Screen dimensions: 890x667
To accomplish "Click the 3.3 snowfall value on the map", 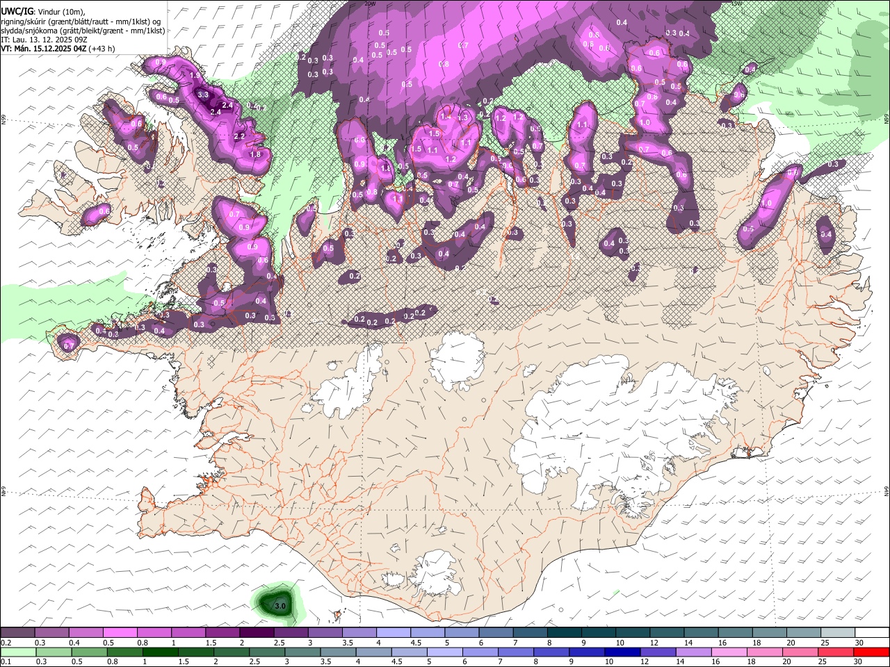I will [203, 94].
